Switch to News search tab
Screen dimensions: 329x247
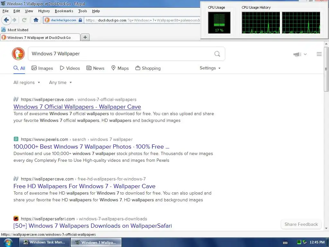pyautogui.click(x=95, y=68)
